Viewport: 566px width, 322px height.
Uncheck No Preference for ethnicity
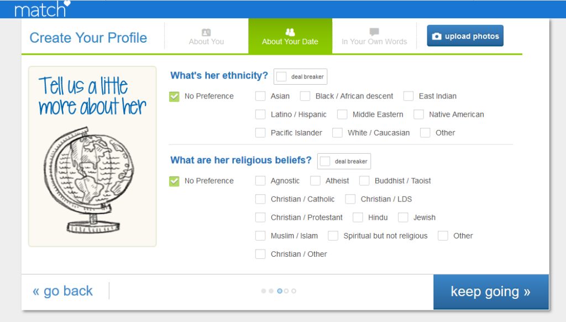[174, 96]
